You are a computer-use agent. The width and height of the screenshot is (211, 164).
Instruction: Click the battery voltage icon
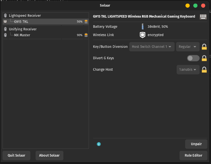click(143, 26)
